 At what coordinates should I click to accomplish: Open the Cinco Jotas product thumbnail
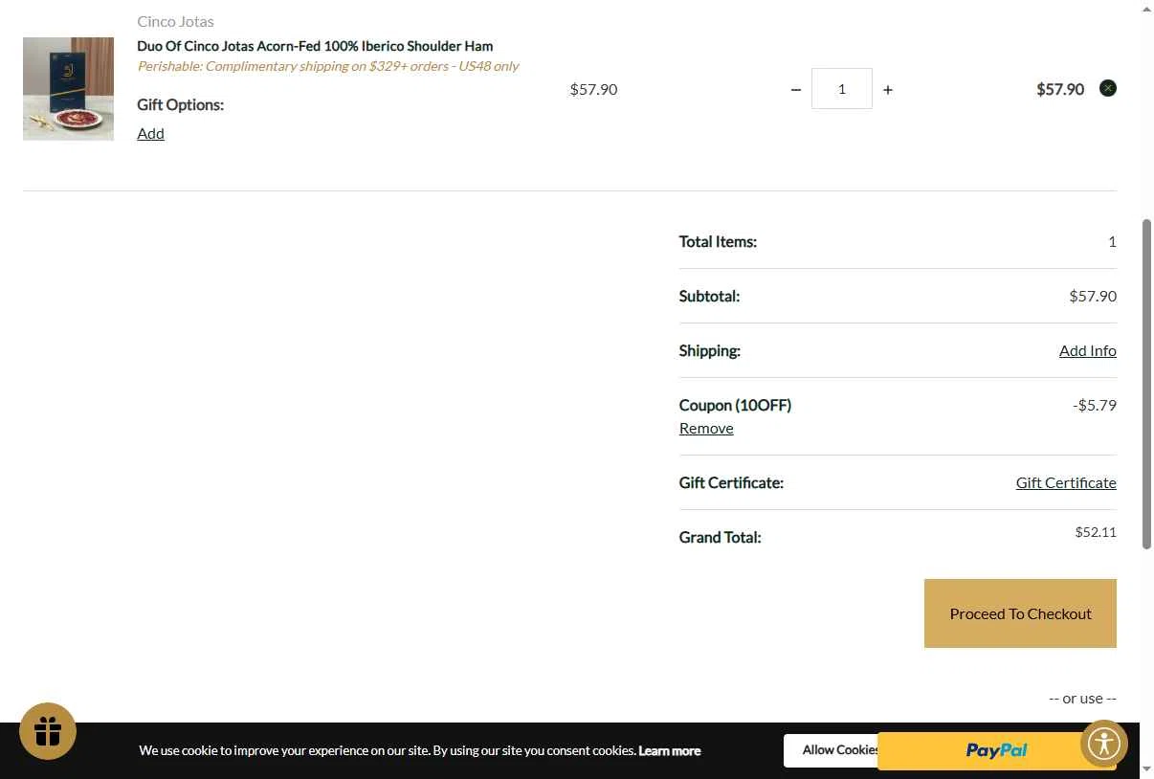[x=68, y=89]
